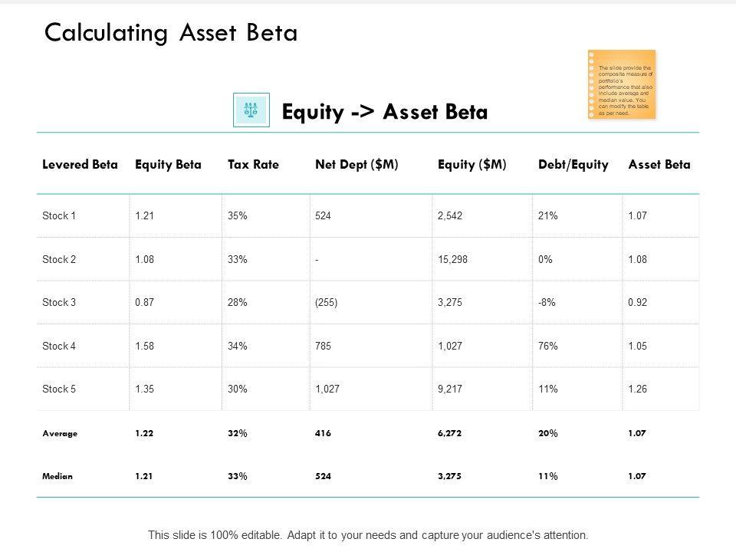
Task: Select the Median row label
Action: tap(58, 476)
